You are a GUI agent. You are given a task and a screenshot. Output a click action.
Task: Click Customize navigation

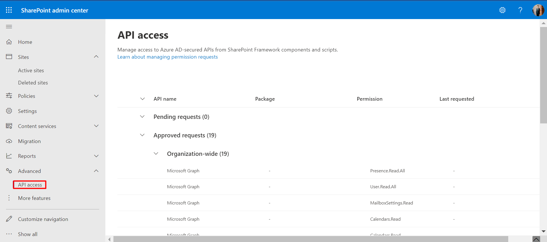(x=43, y=219)
